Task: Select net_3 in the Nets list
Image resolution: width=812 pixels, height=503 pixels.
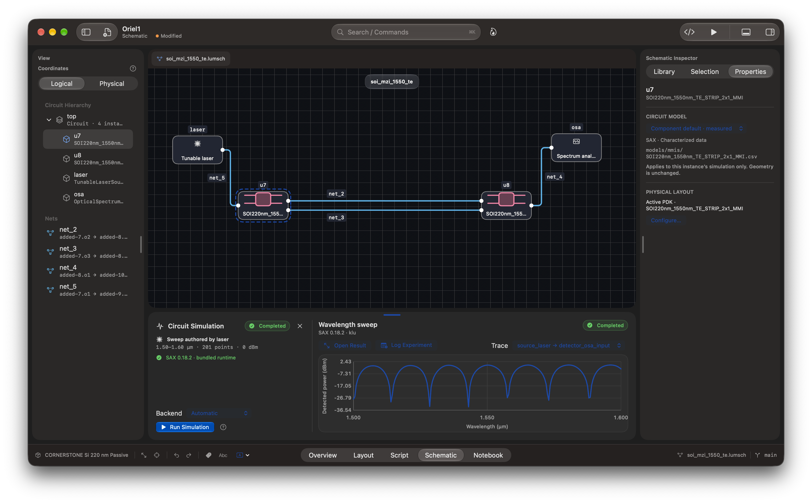Action: [88, 252]
